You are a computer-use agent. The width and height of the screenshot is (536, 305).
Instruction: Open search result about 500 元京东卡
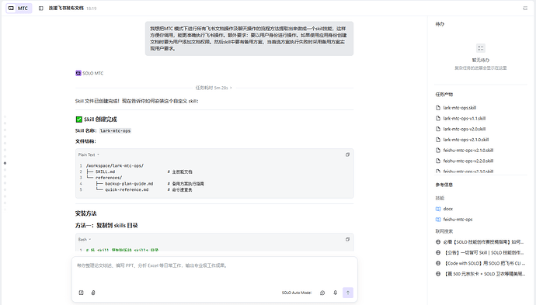click(484, 274)
